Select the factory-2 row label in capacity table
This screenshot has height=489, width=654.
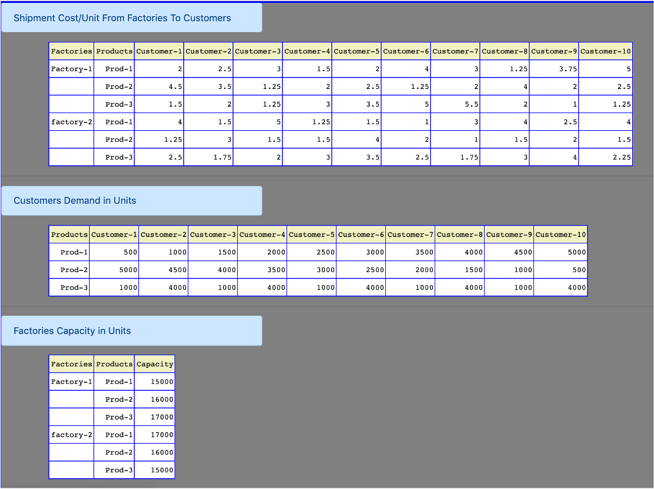click(x=71, y=435)
